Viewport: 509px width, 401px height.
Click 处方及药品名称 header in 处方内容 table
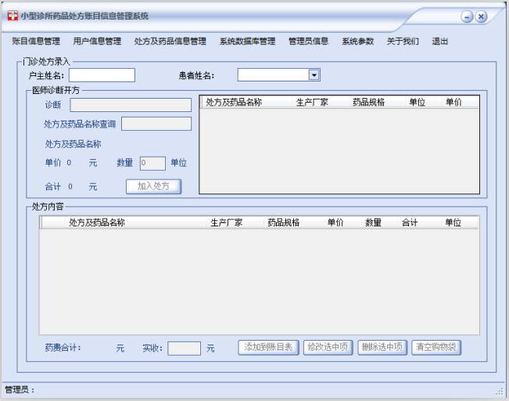coord(97,222)
